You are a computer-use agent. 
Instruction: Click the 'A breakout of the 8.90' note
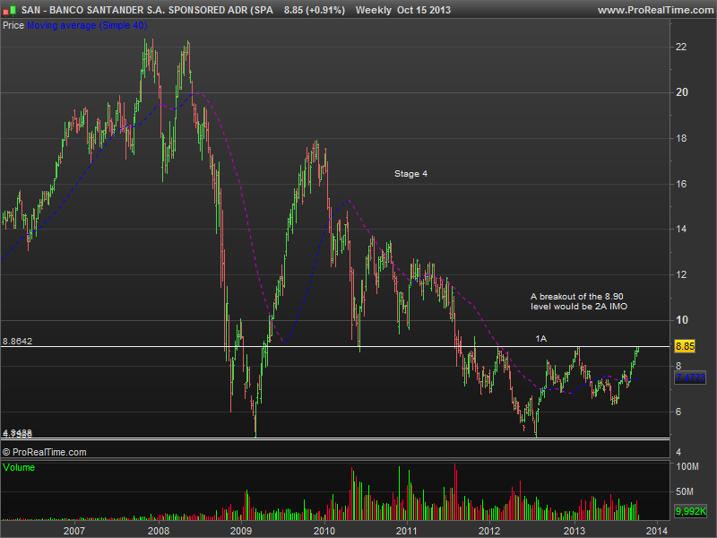click(x=576, y=297)
